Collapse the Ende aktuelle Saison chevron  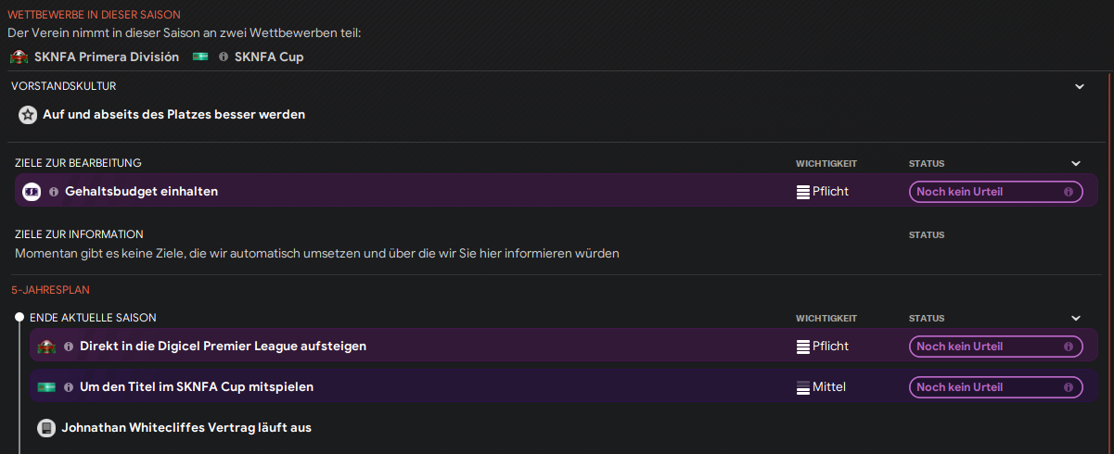click(x=1076, y=318)
